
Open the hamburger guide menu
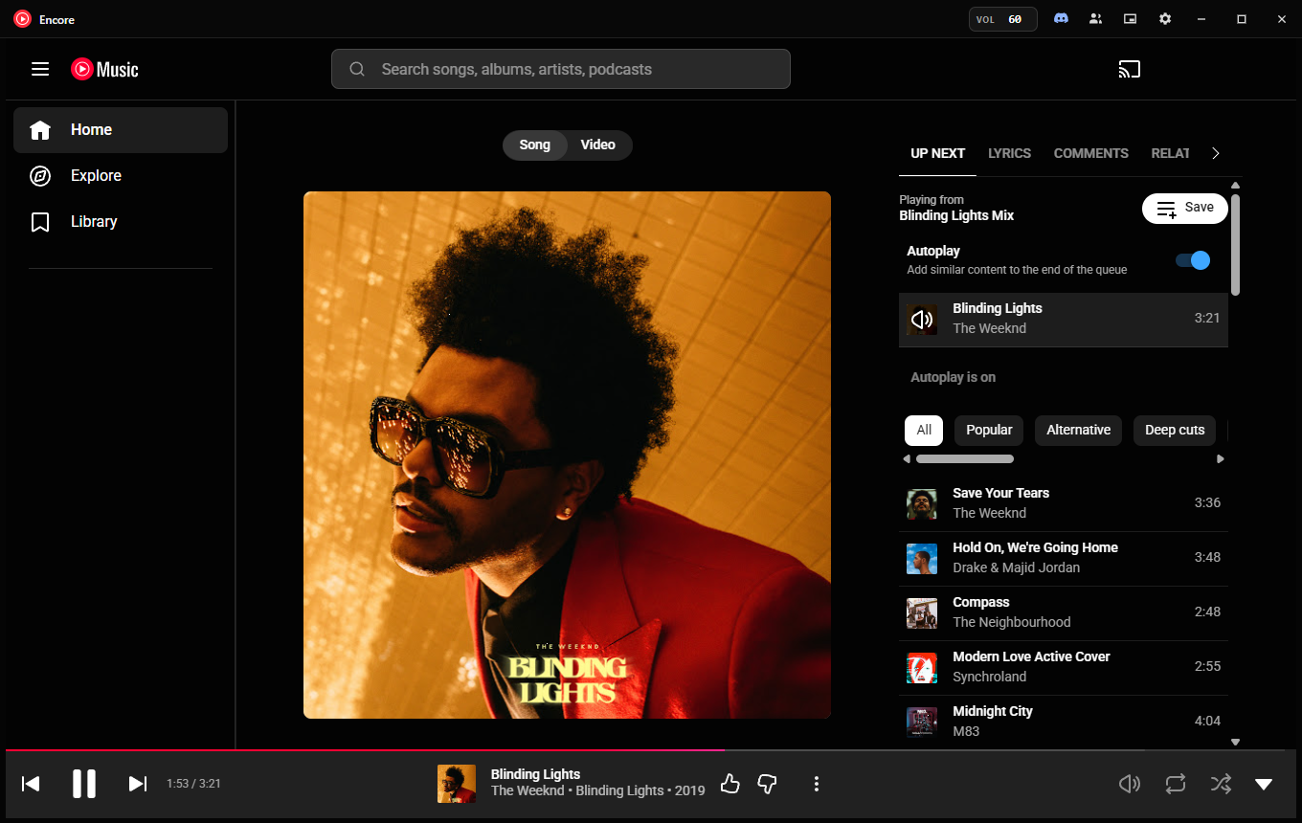tap(40, 69)
